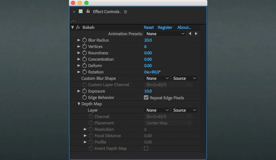276x160 pixels.
Task: Click the Channel stopwatch under Depth Map
Action: pyautogui.click(x=91, y=116)
